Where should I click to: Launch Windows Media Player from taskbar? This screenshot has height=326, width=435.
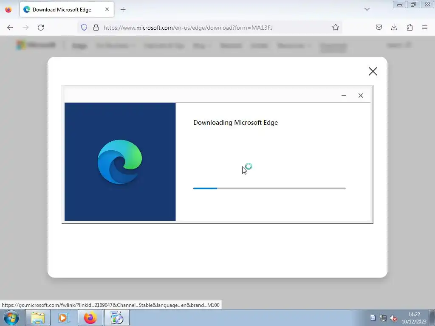pos(64,318)
